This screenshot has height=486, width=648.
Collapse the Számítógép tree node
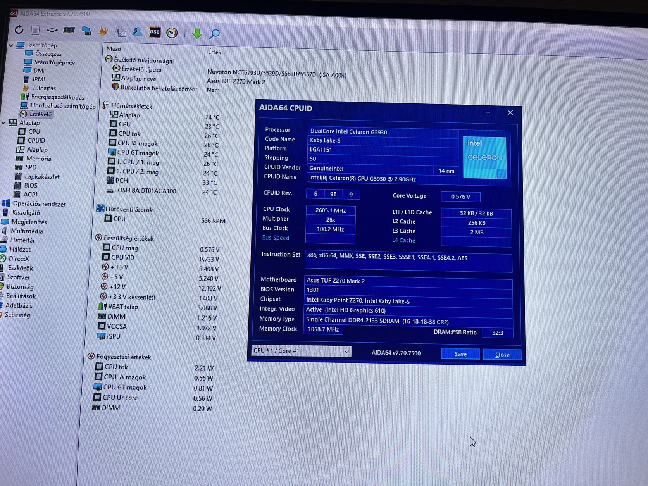point(11,45)
